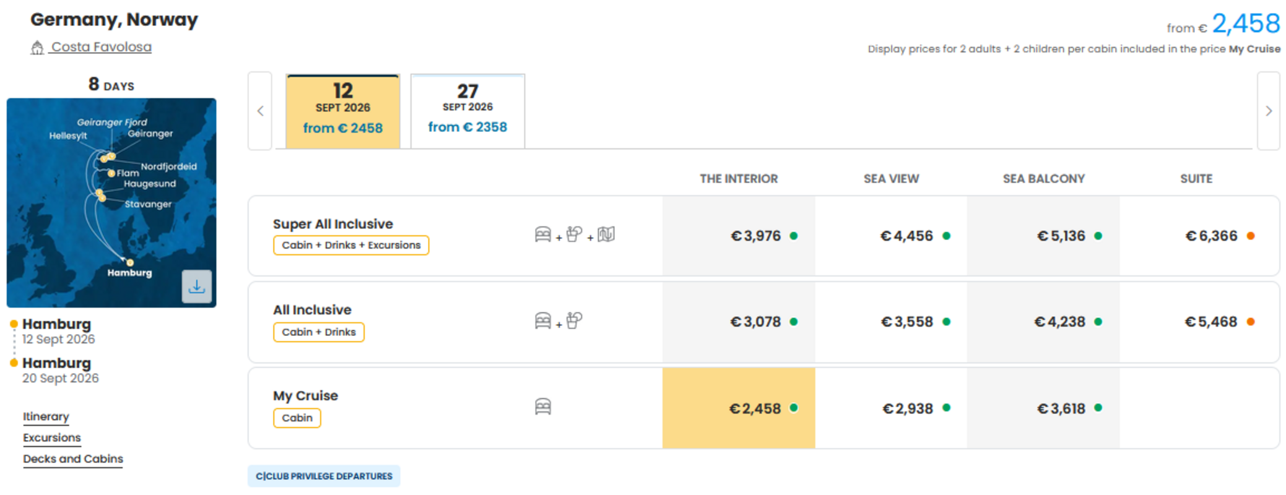Image resolution: width=1286 pixels, height=495 pixels.
Task: Click the cabin bed icon in All Inclusive row
Action: pos(543,321)
